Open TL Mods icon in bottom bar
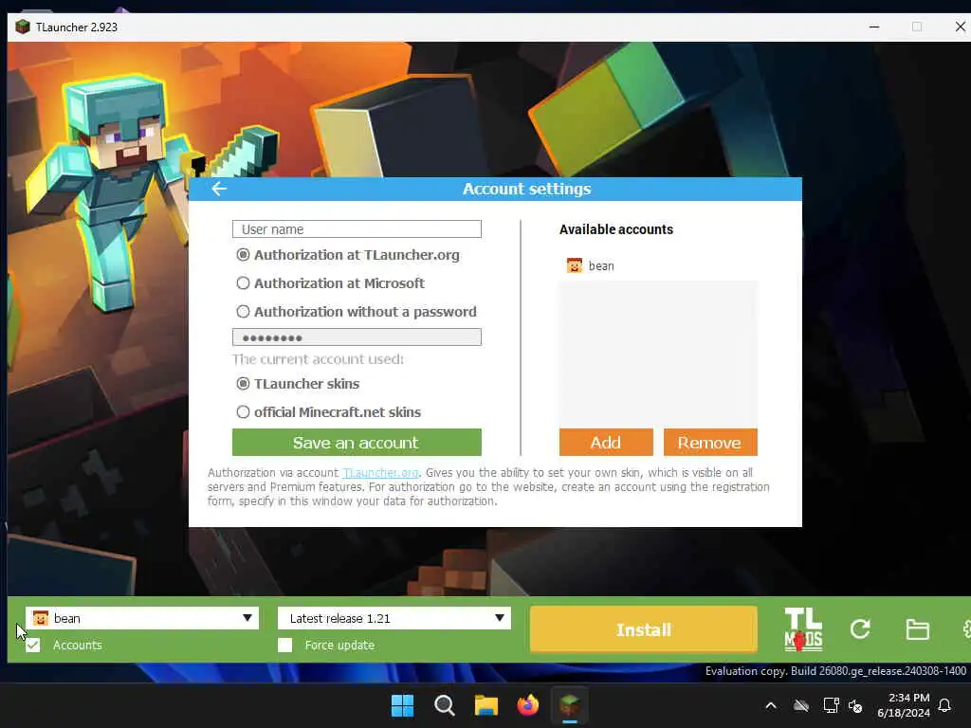 [x=803, y=629]
